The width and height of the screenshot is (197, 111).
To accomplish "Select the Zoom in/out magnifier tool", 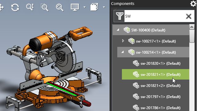I will [x=30, y=7].
